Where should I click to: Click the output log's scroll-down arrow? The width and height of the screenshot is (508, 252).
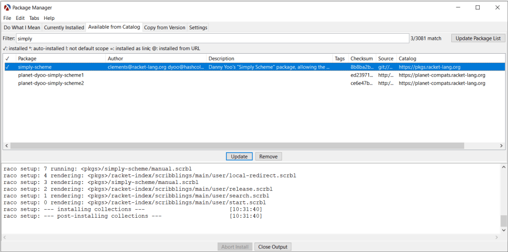click(504, 231)
